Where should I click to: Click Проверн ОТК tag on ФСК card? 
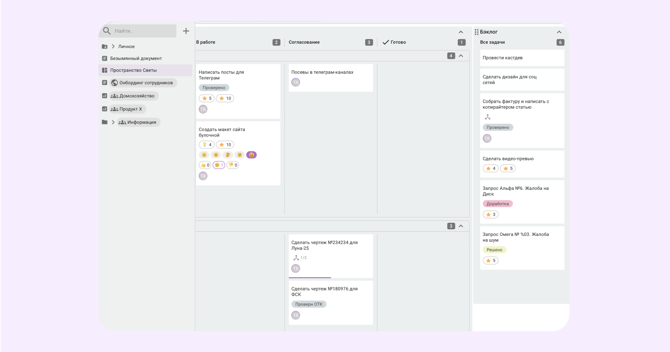tap(309, 304)
